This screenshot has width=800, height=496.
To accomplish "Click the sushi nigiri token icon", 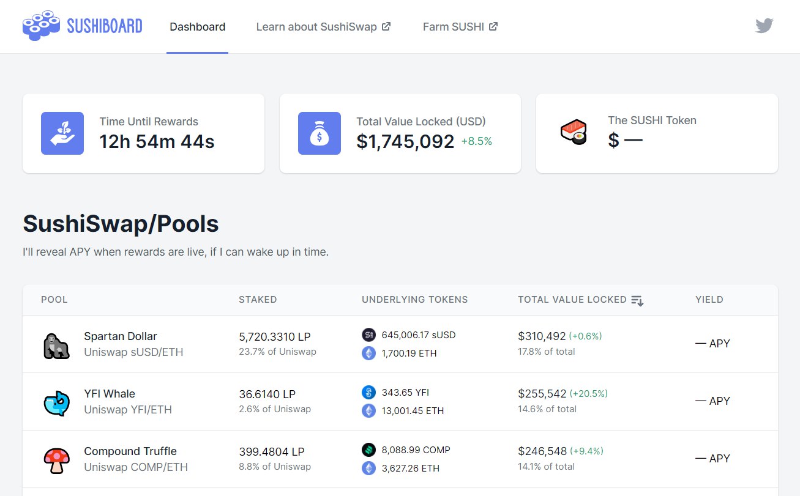I will 574,132.
